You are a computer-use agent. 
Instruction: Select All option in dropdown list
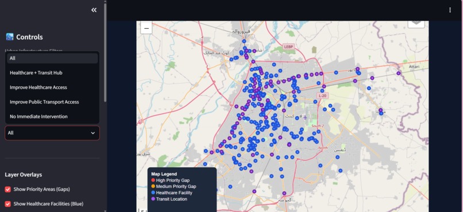[x=52, y=58]
